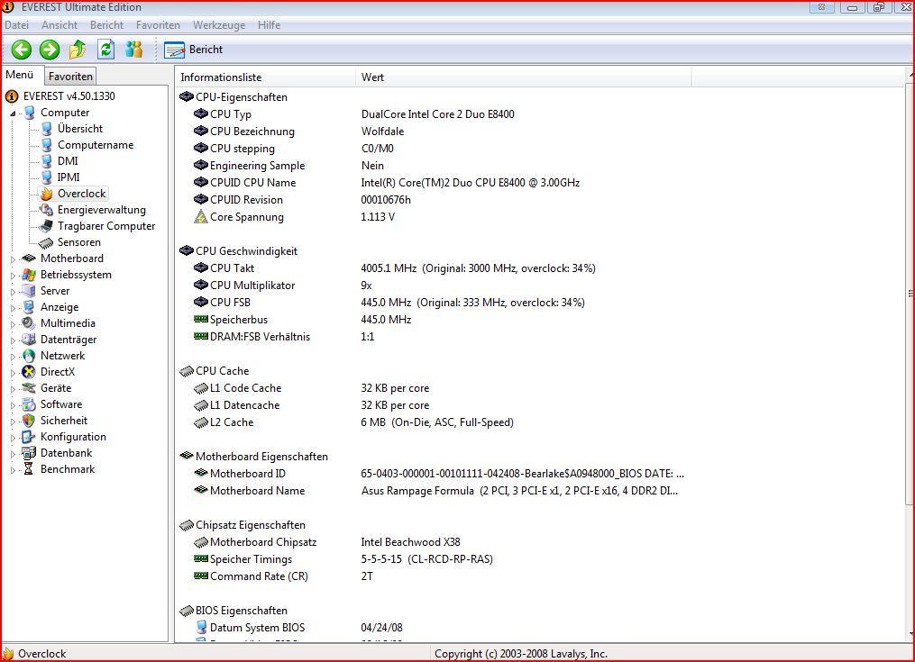Select the DMI icon in the tree
This screenshot has width=915, height=662.
tap(47, 161)
